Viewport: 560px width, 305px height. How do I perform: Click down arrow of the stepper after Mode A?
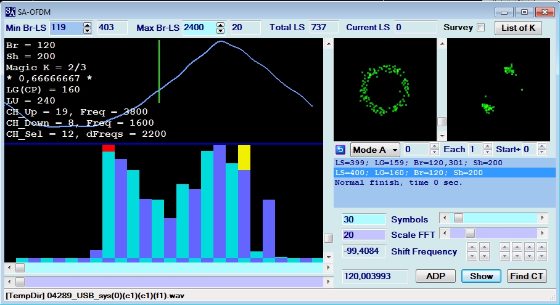click(x=434, y=152)
